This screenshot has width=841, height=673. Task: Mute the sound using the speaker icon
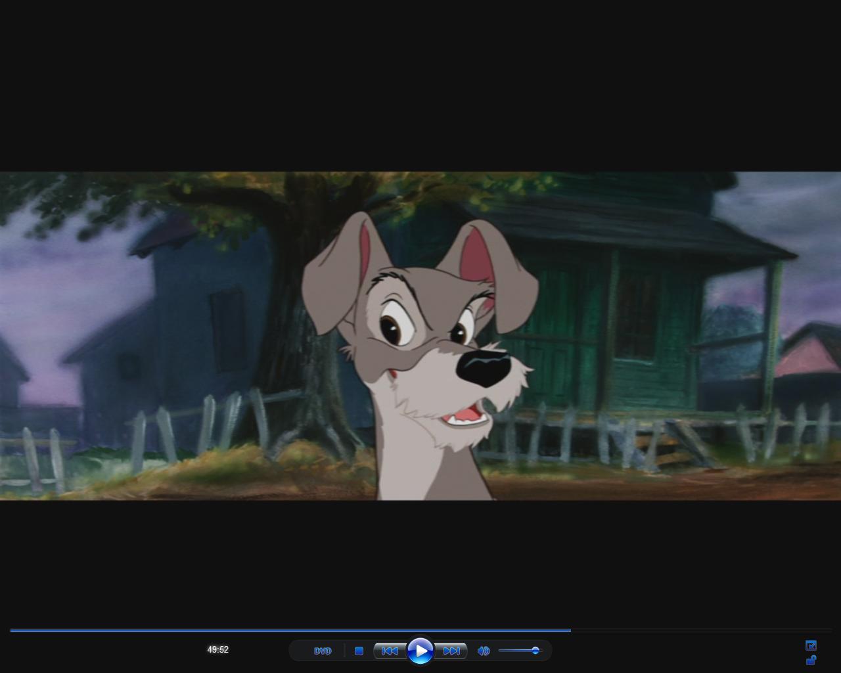click(484, 651)
